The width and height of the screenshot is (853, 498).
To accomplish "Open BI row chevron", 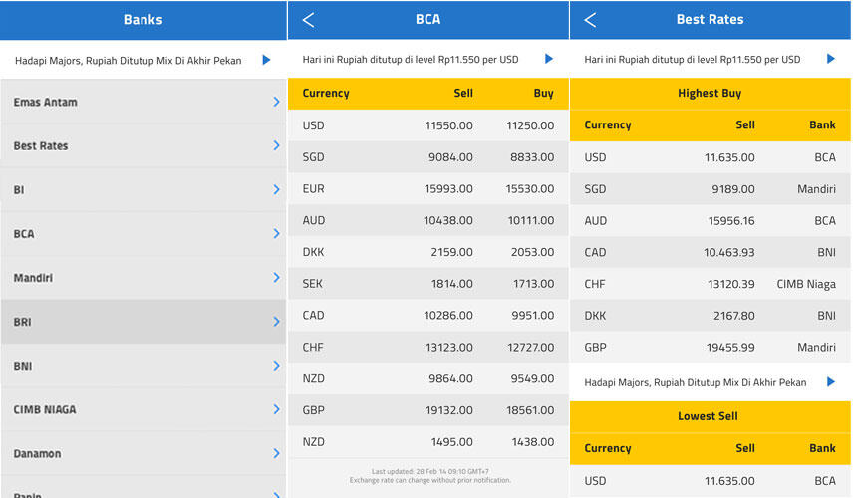I will 276,190.
